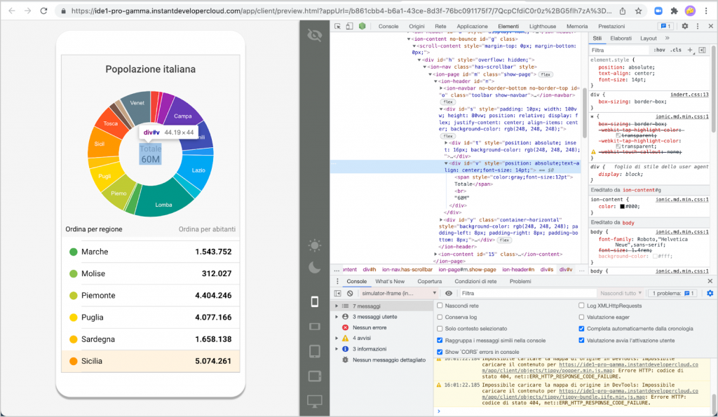Select the sun light-theme icon in simulator sidebar
This screenshot has height=417, width=718.
tap(315, 245)
